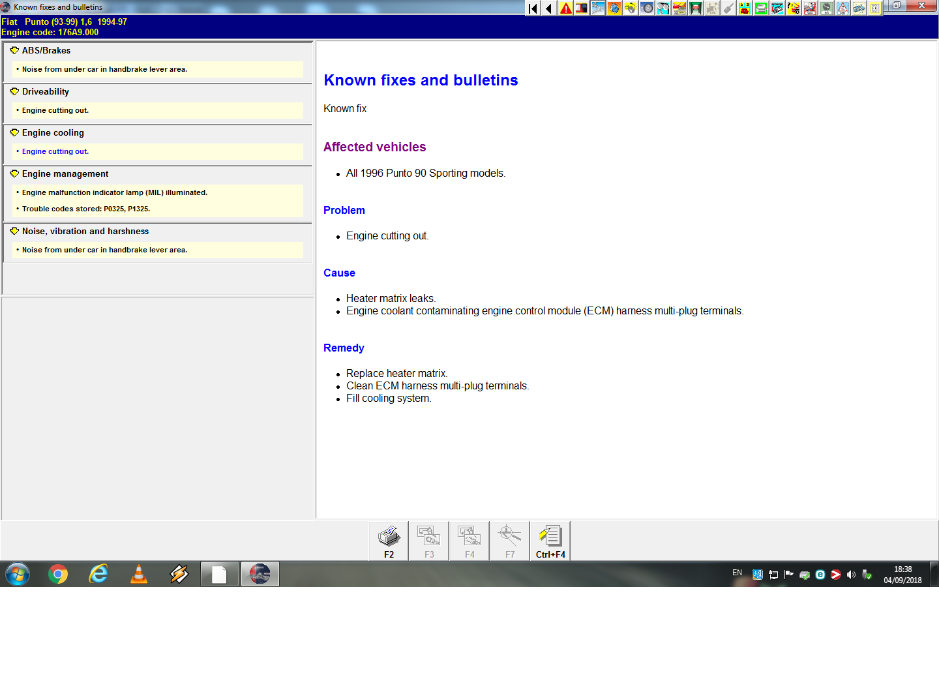Collapse the Engine management category arrow

click(x=14, y=173)
